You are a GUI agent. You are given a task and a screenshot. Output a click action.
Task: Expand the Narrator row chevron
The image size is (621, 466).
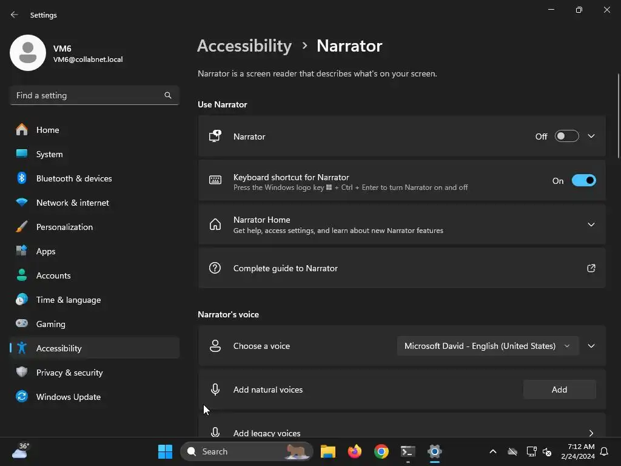(x=591, y=137)
